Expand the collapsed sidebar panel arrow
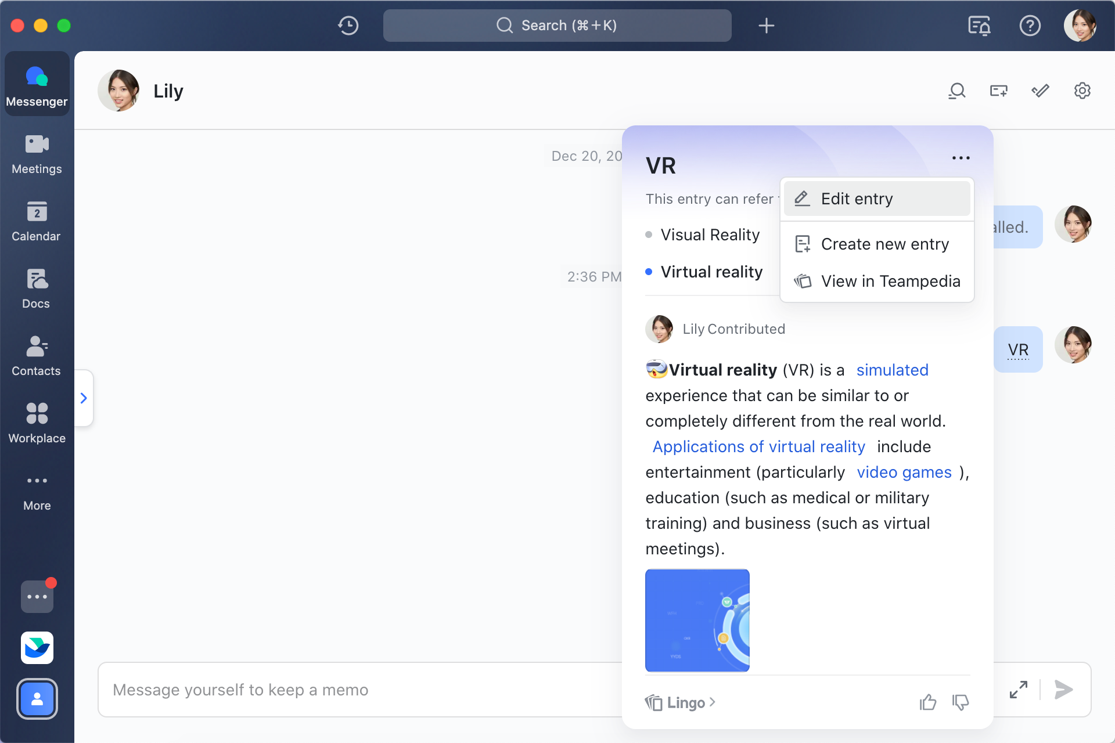This screenshot has height=743, width=1115. [84, 398]
